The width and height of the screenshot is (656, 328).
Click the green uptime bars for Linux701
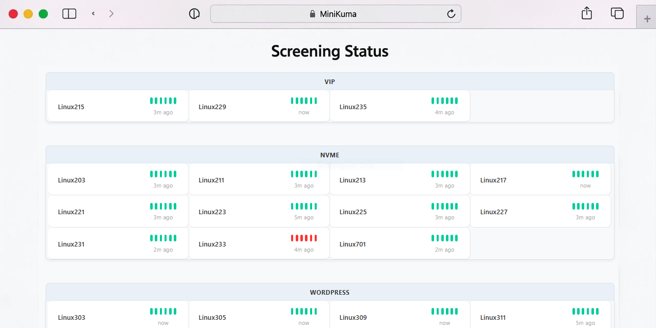point(444,238)
